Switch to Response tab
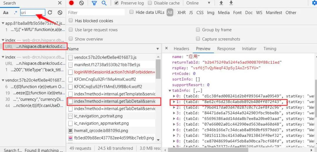 [226, 49]
